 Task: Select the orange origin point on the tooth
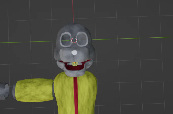point(75,63)
